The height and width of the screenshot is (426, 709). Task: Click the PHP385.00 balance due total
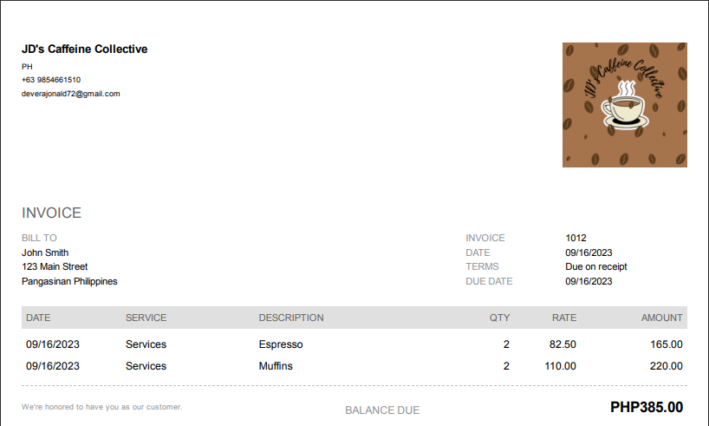pos(646,407)
